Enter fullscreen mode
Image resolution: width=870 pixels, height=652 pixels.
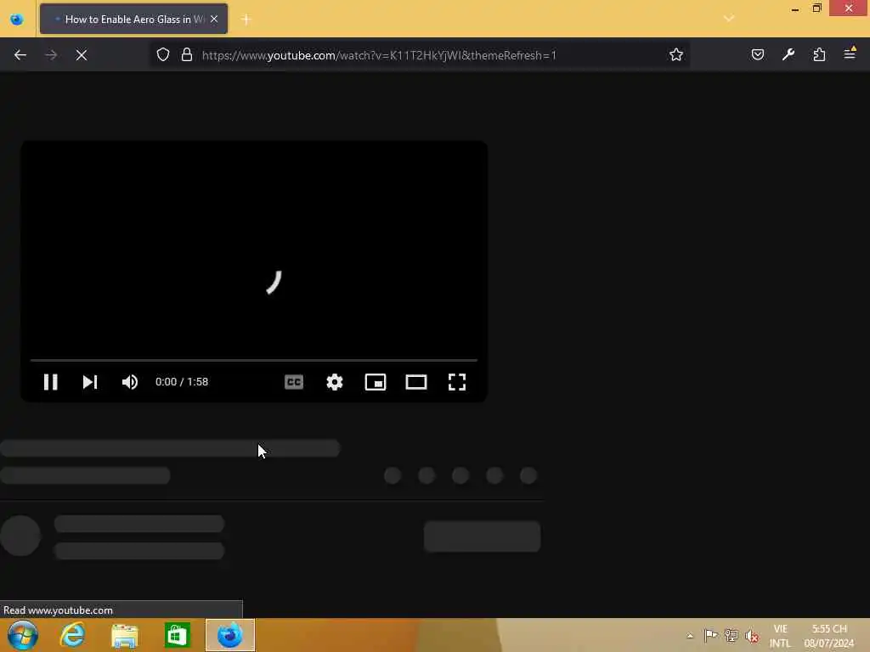pos(457,382)
